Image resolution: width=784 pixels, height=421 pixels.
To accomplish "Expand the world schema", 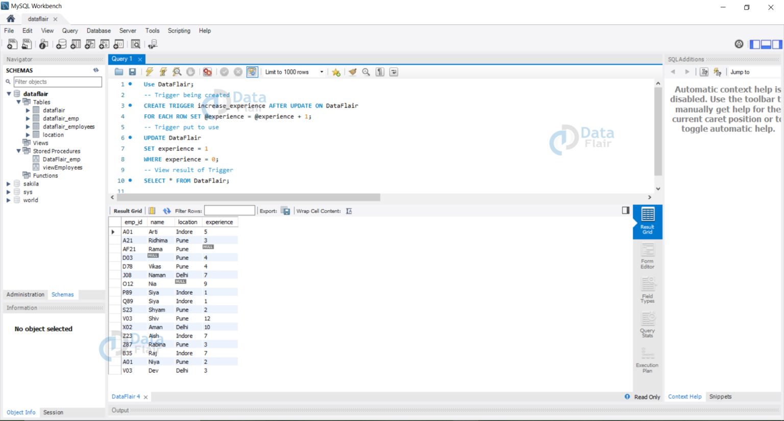I will pyautogui.click(x=9, y=200).
